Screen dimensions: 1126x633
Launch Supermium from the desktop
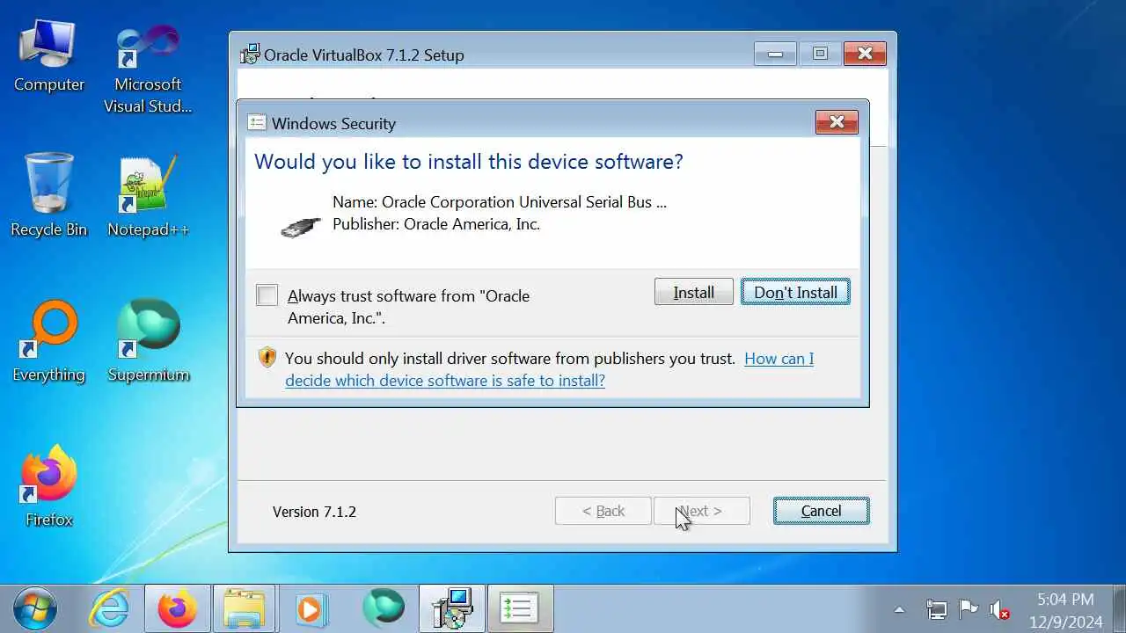pyautogui.click(x=148, y=341)
